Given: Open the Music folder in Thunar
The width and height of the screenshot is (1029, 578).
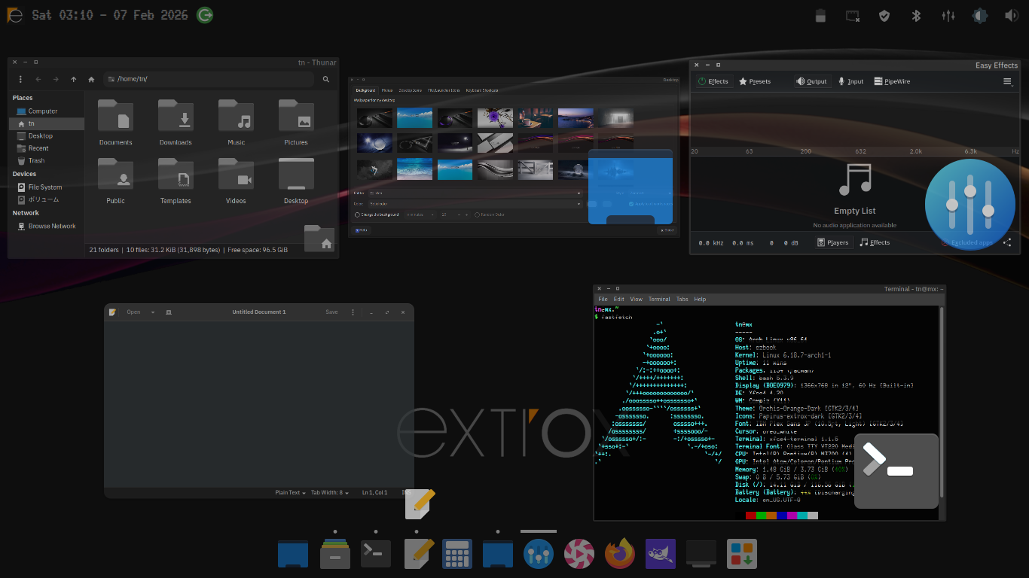Looking at the screenshot, I should 236,123.
